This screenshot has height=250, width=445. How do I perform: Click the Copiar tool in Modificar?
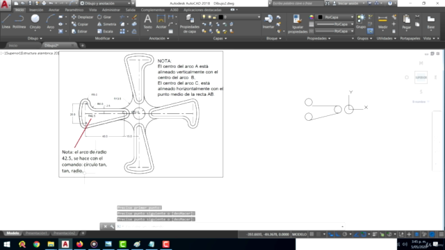click(80, 24)
